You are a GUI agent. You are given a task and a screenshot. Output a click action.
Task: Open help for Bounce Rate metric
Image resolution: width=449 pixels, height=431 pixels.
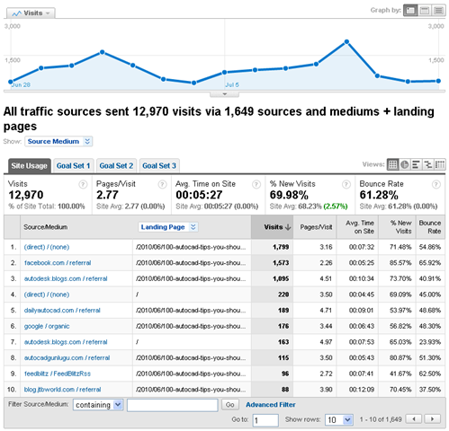[x=436, y=184]
